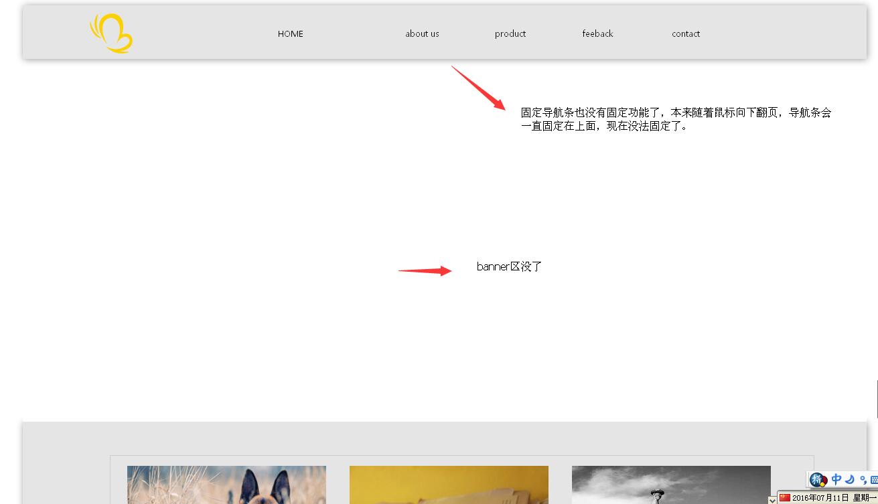Click the yellow butterfly logo
Screen dimensions: 878x504
[111, 33]
